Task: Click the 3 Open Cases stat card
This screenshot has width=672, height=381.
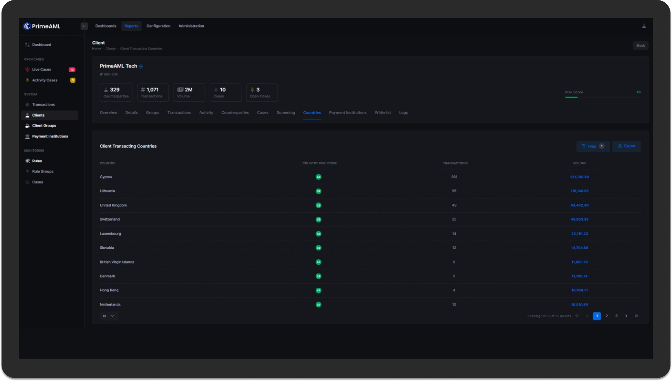Action: click(x=261, y=93)
